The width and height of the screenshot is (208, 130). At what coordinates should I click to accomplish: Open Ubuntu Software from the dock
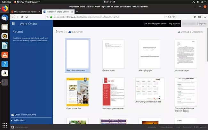[5, 55]
